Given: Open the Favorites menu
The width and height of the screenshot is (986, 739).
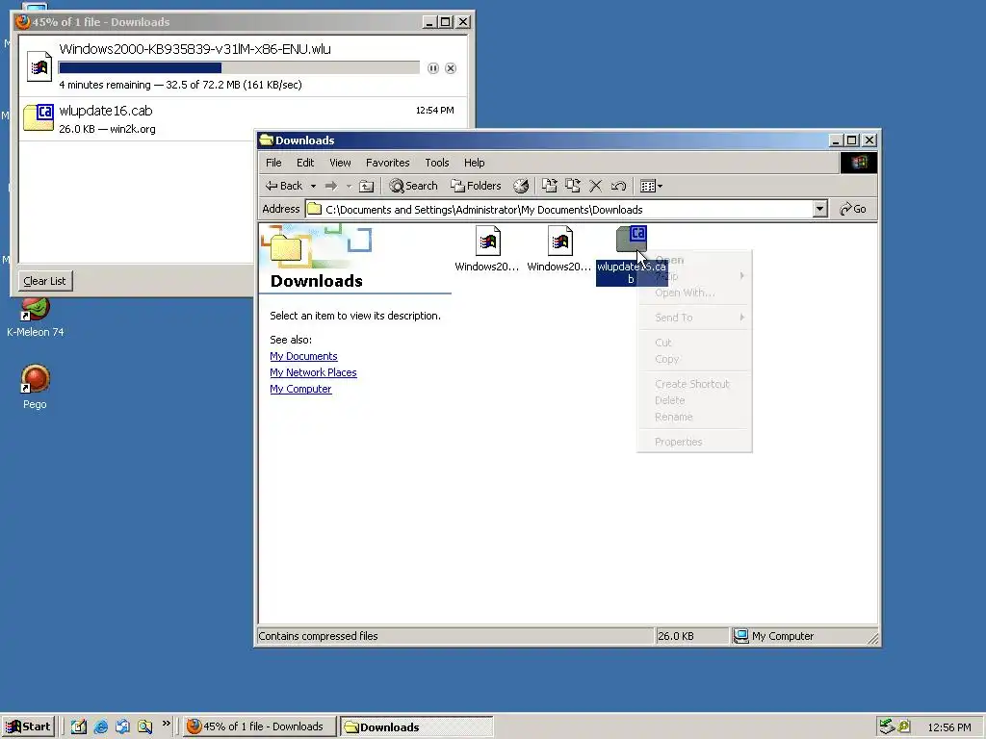Looking at the screenshot, I should pos(387,163).
